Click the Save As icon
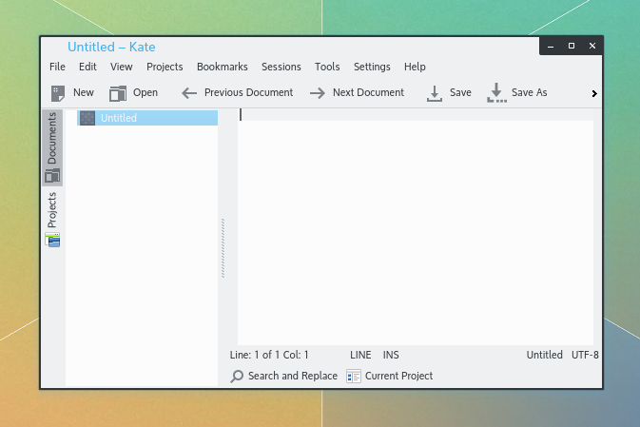The width and height of the screenshot is (640, 427). [496, 92]
